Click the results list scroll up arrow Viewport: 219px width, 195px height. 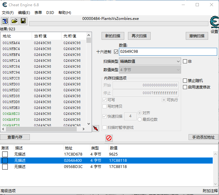[x=89, y=35]
